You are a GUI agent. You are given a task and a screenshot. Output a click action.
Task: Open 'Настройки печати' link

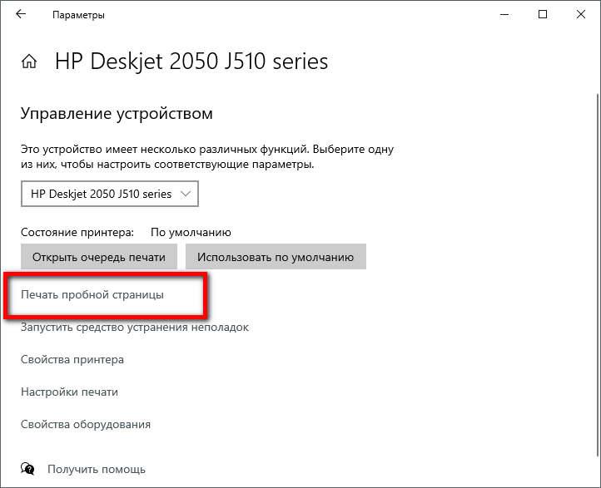click(69, 392)
